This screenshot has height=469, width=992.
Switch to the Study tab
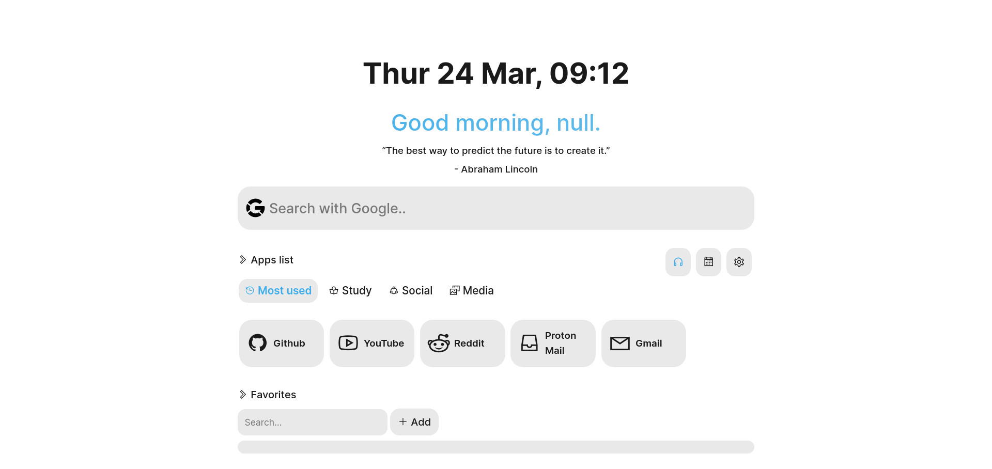(x=350, y=291)
